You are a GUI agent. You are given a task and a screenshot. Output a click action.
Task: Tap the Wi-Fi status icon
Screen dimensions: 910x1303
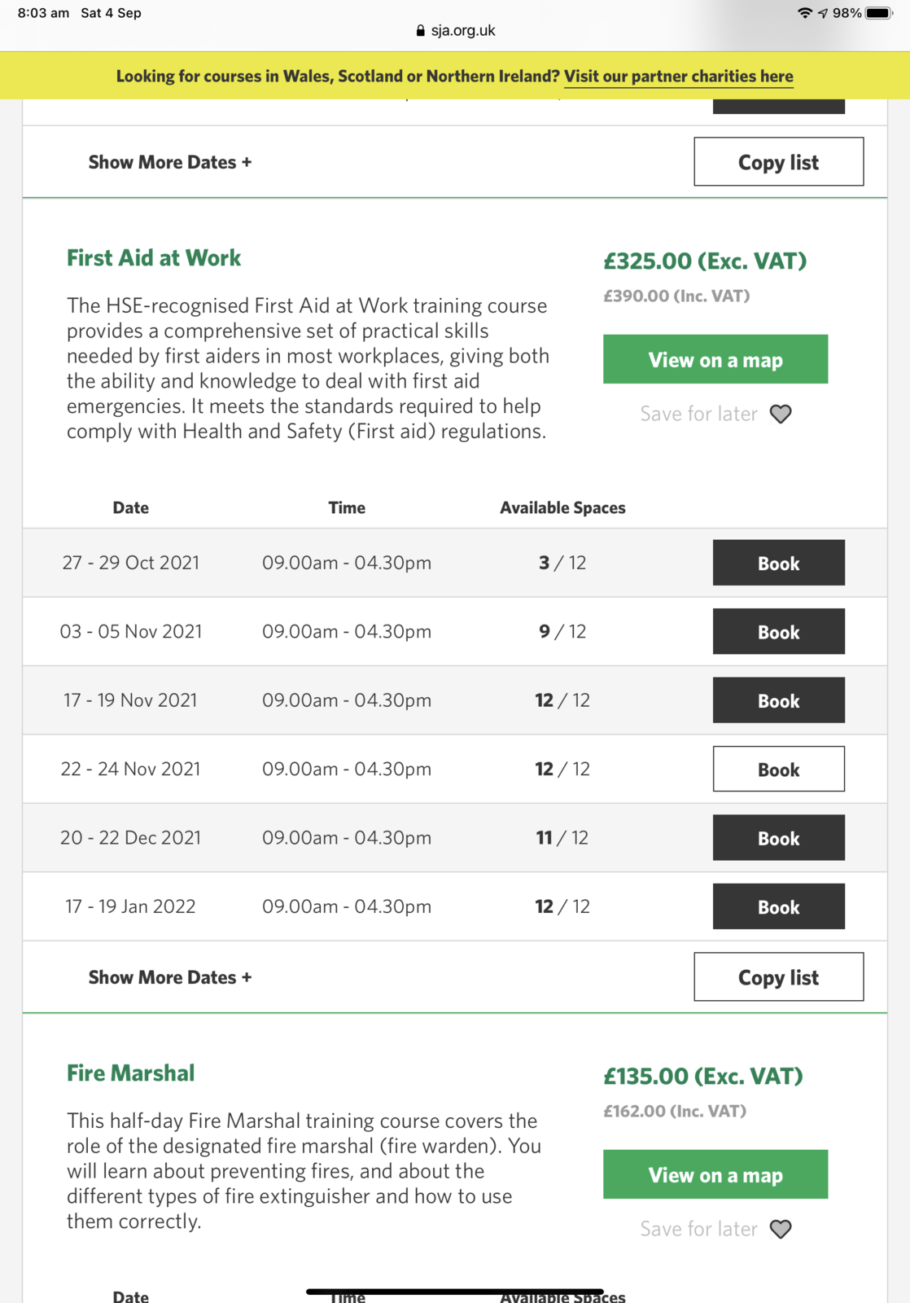[x=804, y=13]
